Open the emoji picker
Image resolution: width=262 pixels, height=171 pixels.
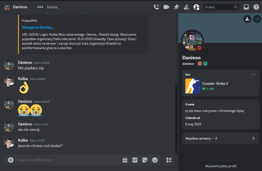coord(155,160)
